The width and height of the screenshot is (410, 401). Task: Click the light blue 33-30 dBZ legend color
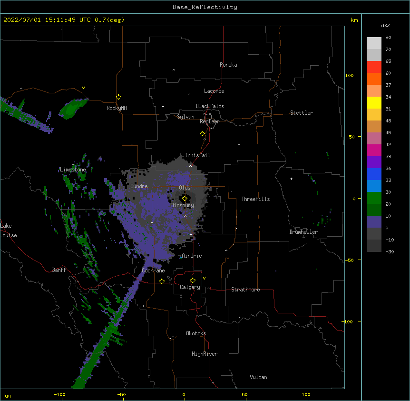374,186
